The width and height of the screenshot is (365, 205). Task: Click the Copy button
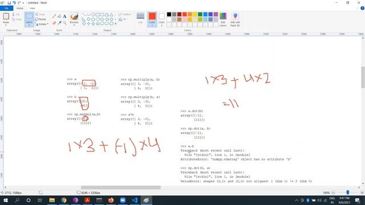(x=17, y=19)
